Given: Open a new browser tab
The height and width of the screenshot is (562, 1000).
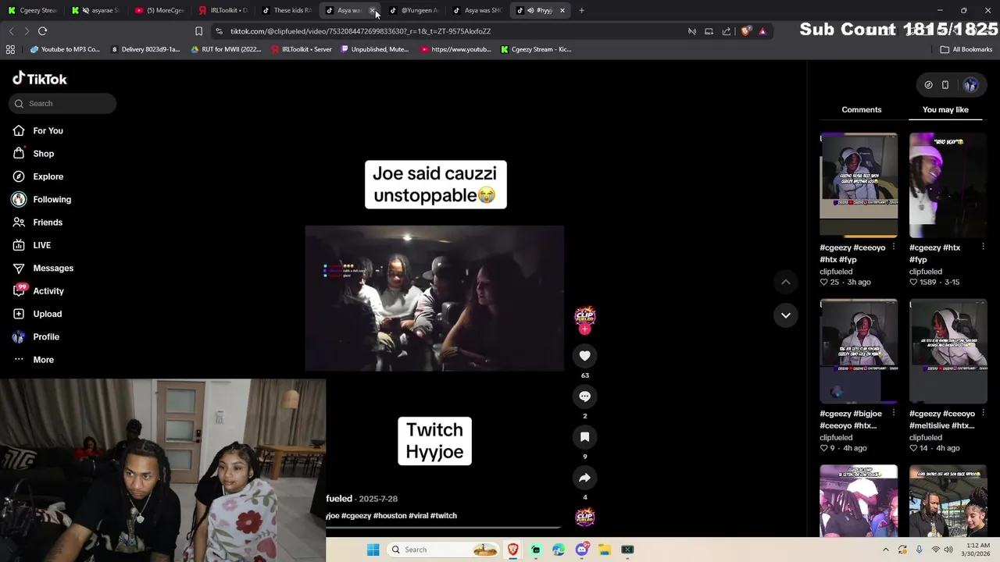Looking at the screenshot, I should 581,10.
